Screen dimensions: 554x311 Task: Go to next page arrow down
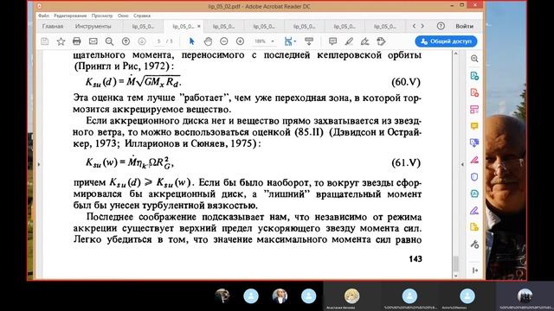(x=142, y=41)
